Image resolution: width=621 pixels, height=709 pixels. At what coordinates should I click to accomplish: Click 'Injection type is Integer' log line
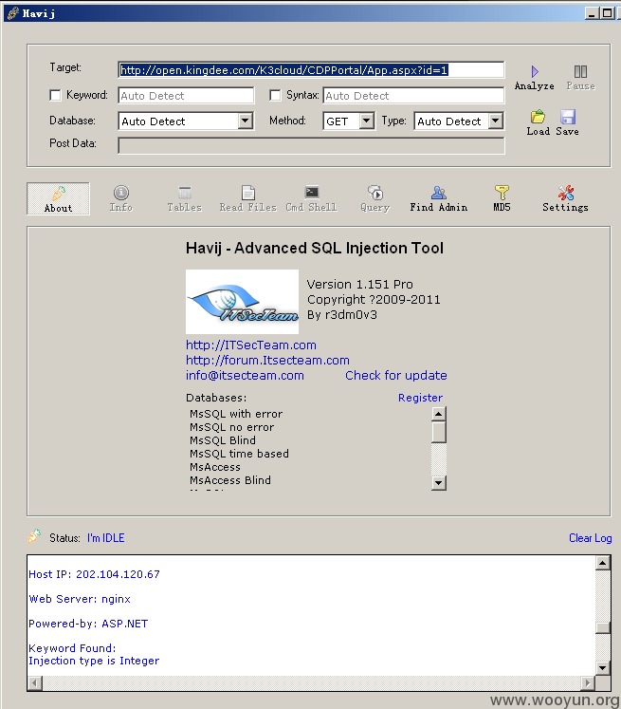(x=94, y=661)
